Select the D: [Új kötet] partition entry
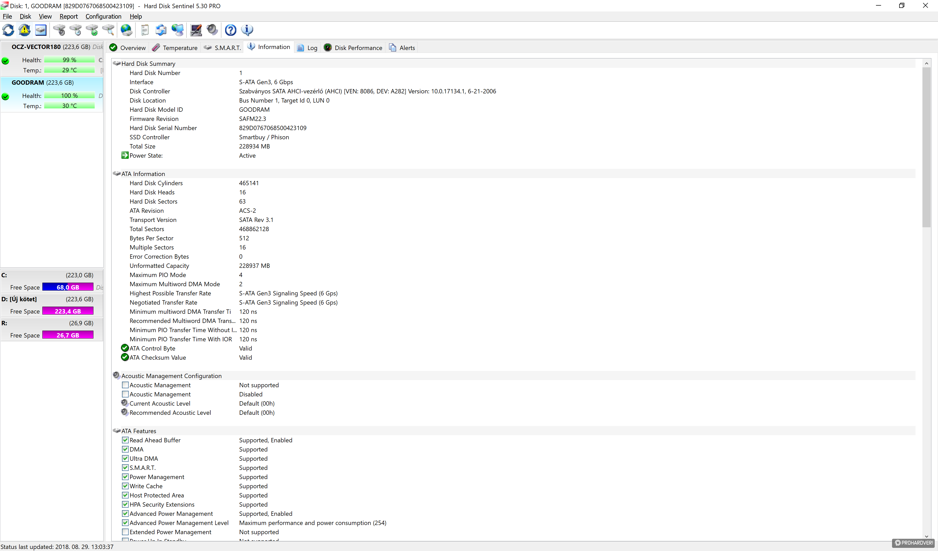This screenshot has height=551, width=938. [52, 305]
